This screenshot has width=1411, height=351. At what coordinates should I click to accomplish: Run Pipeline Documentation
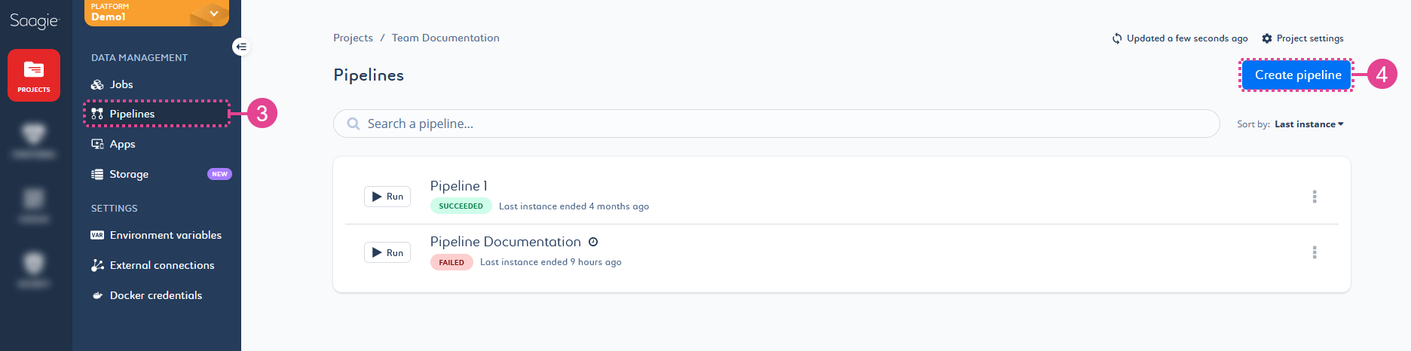pos(387,252)
